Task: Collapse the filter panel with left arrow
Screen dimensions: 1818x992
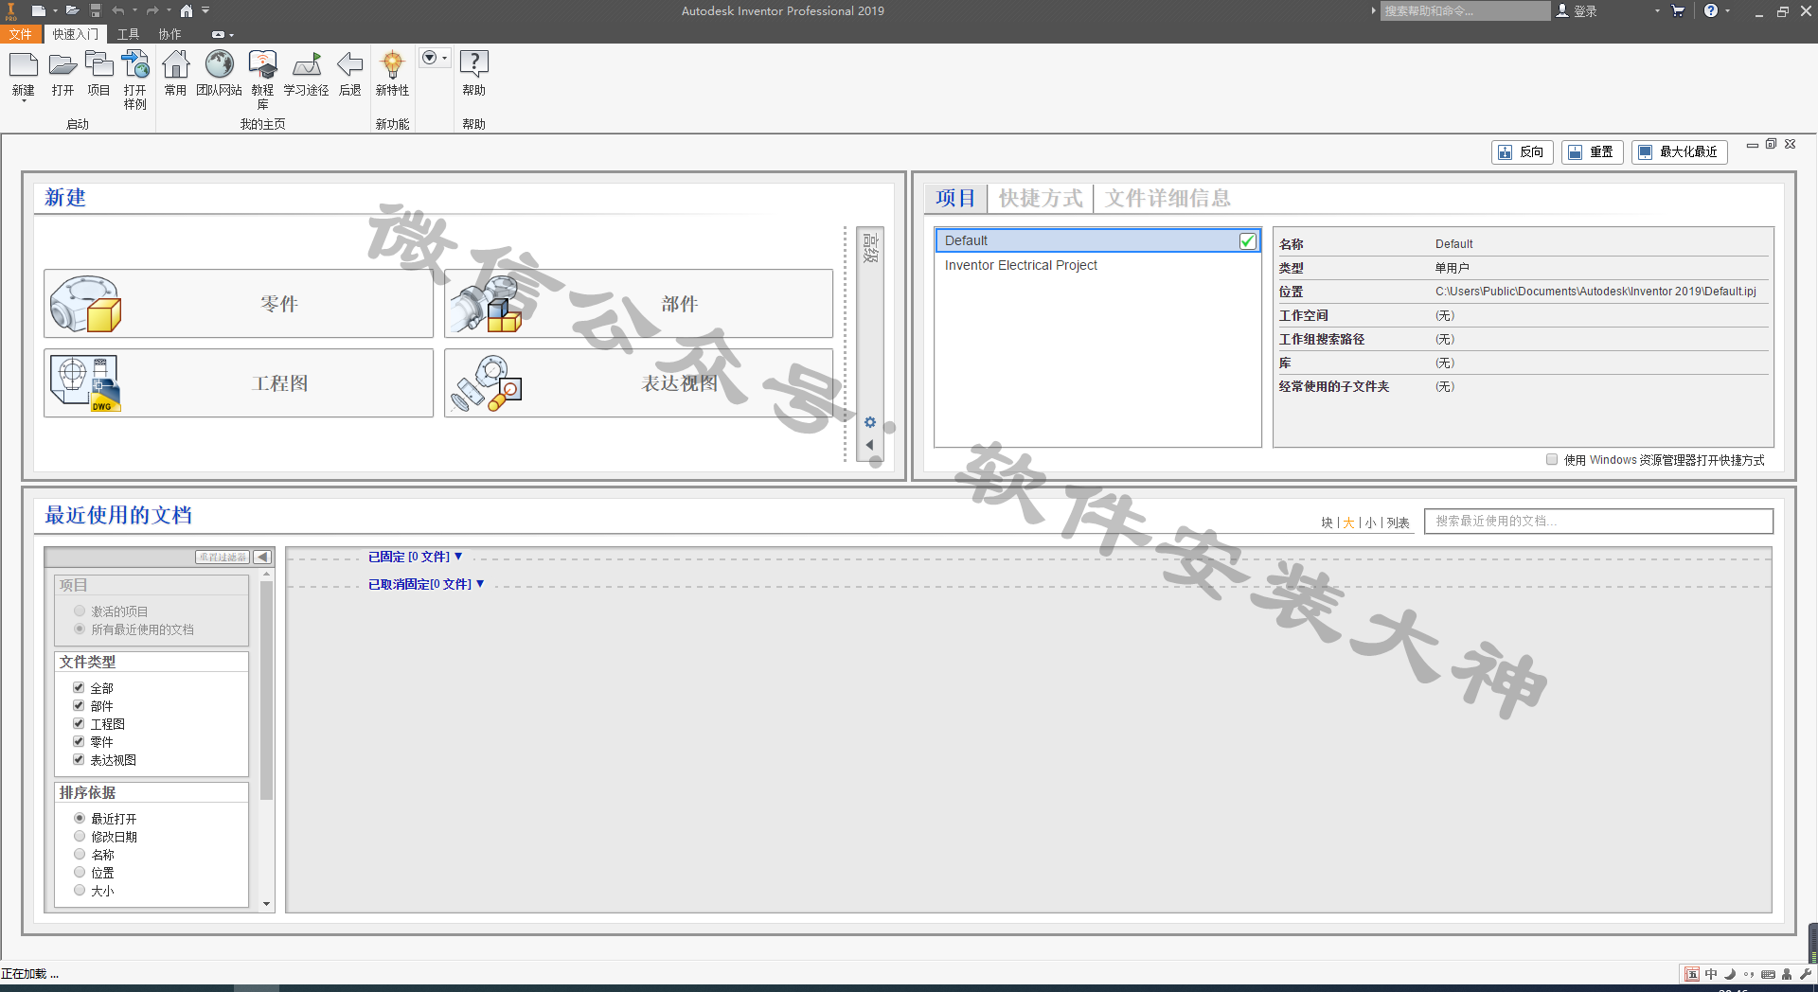Action: pyautogui.click(x=262, y=558)
